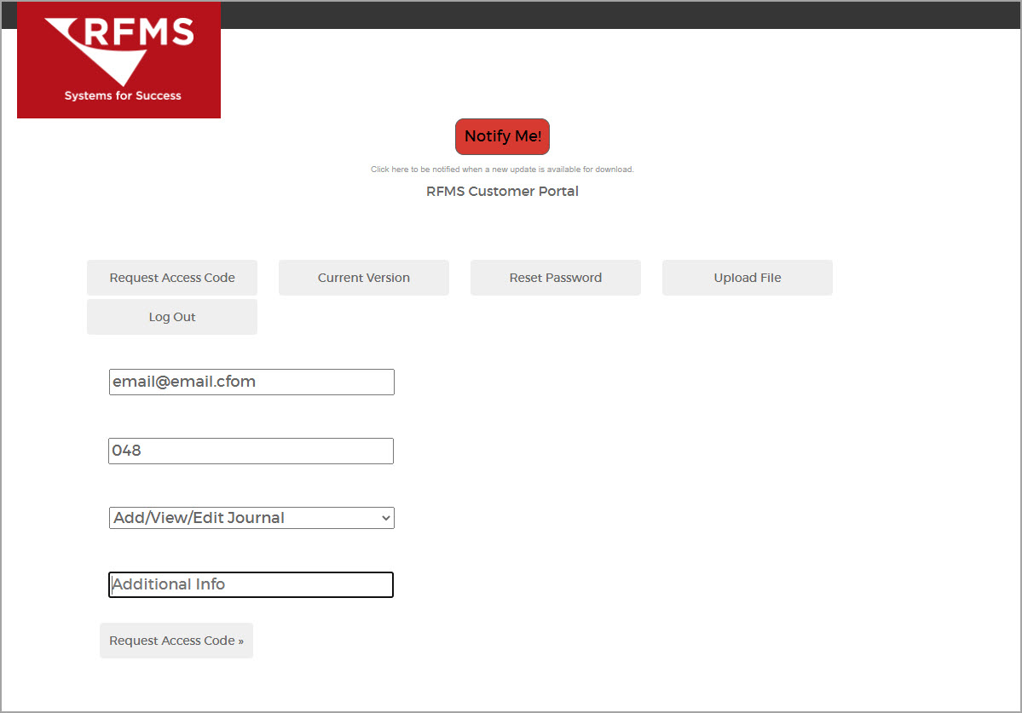
Task: Click inside the email address field
Action: click(251, 382)
